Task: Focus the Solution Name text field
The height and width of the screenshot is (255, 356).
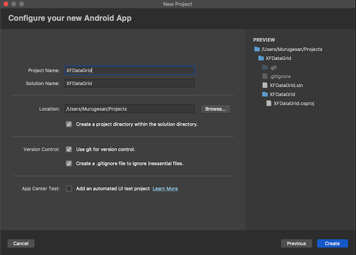Action: pos(129,83)
